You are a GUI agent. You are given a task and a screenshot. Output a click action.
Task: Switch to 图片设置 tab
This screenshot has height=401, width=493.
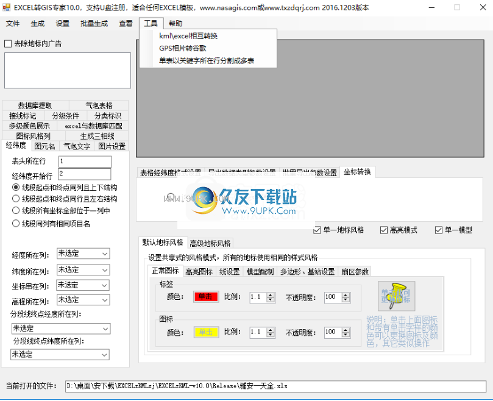(x=112, y=146)
